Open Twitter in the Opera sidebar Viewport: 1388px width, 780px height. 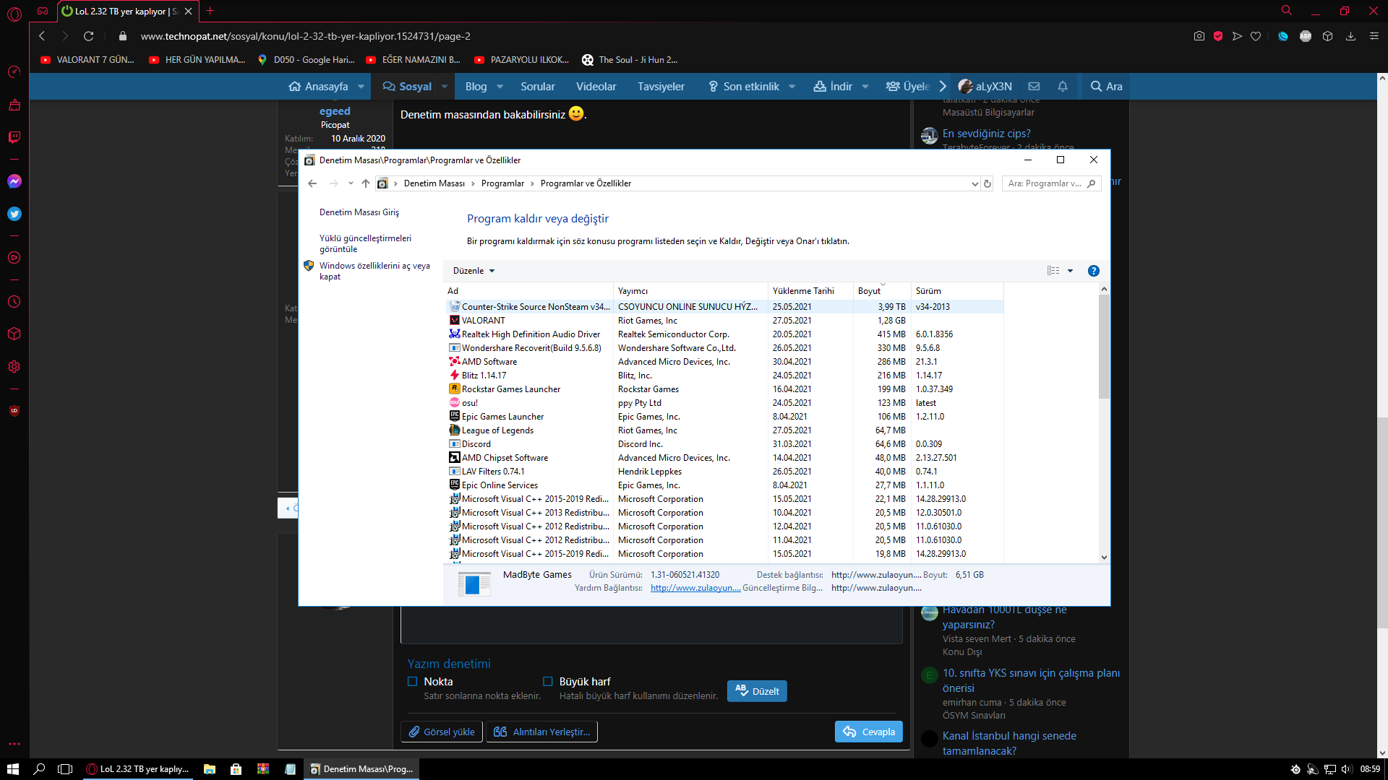pos(14,214)
